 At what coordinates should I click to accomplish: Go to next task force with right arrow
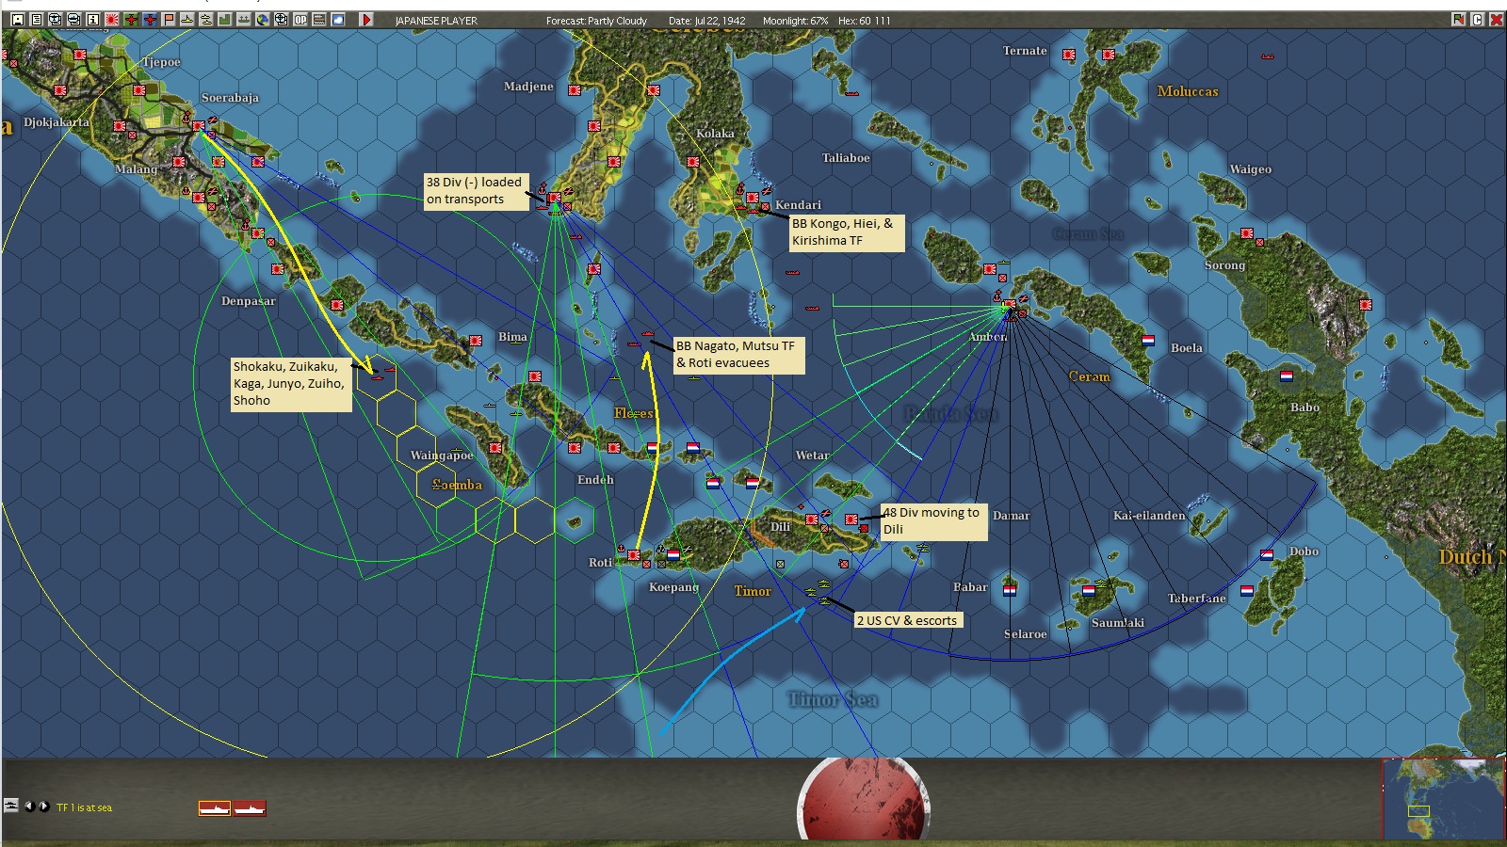44,807
